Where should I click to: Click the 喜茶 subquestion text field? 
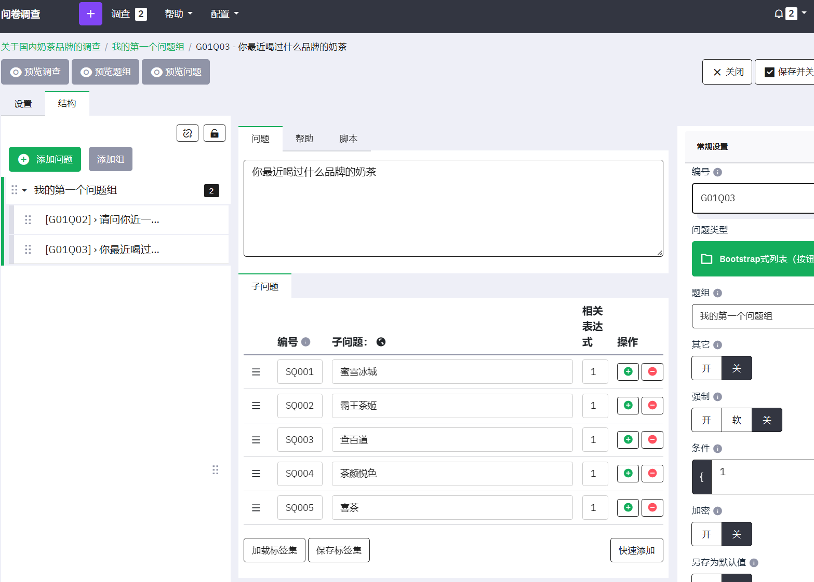coord(451,508)
